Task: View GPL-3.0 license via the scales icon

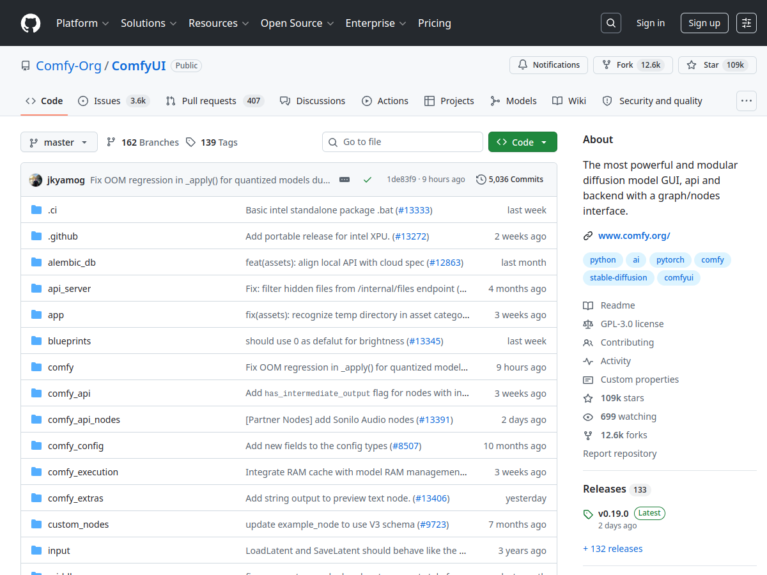Action: tap(587, 324)
